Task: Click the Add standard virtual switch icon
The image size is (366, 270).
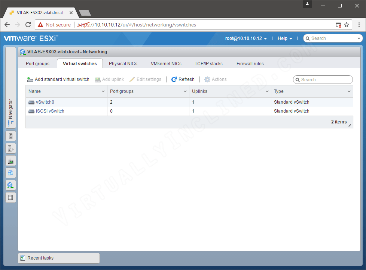Action: 30,79
